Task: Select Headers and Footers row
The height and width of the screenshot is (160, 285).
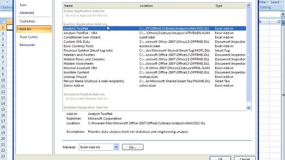Action: click(155, 55)
